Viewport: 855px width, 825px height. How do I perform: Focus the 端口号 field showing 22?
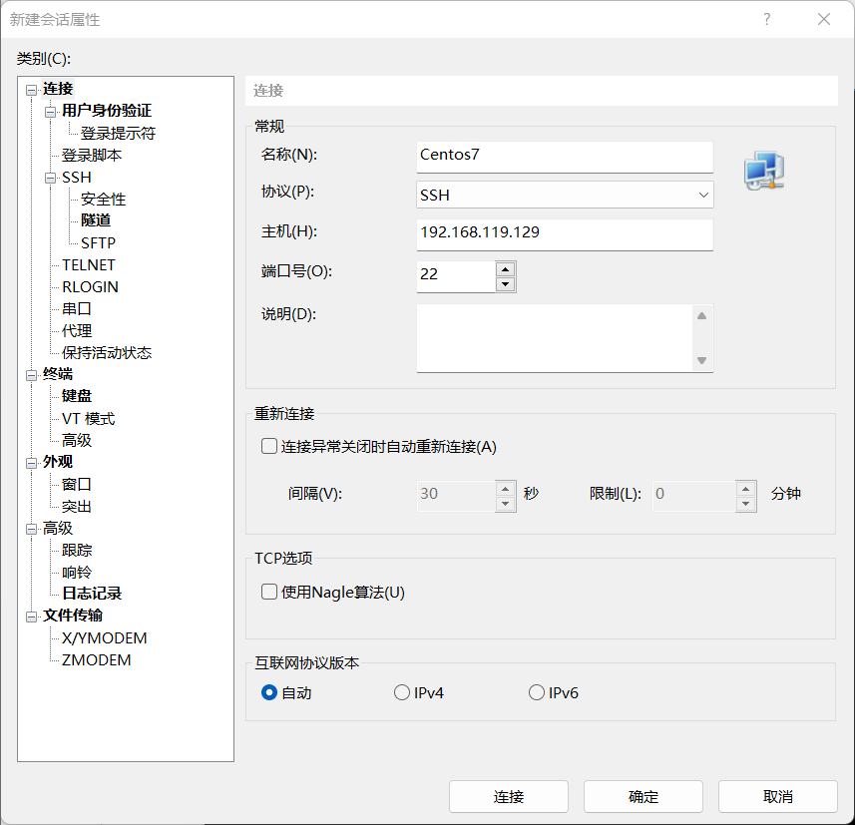pyautogui.click(x=456, y=276)
